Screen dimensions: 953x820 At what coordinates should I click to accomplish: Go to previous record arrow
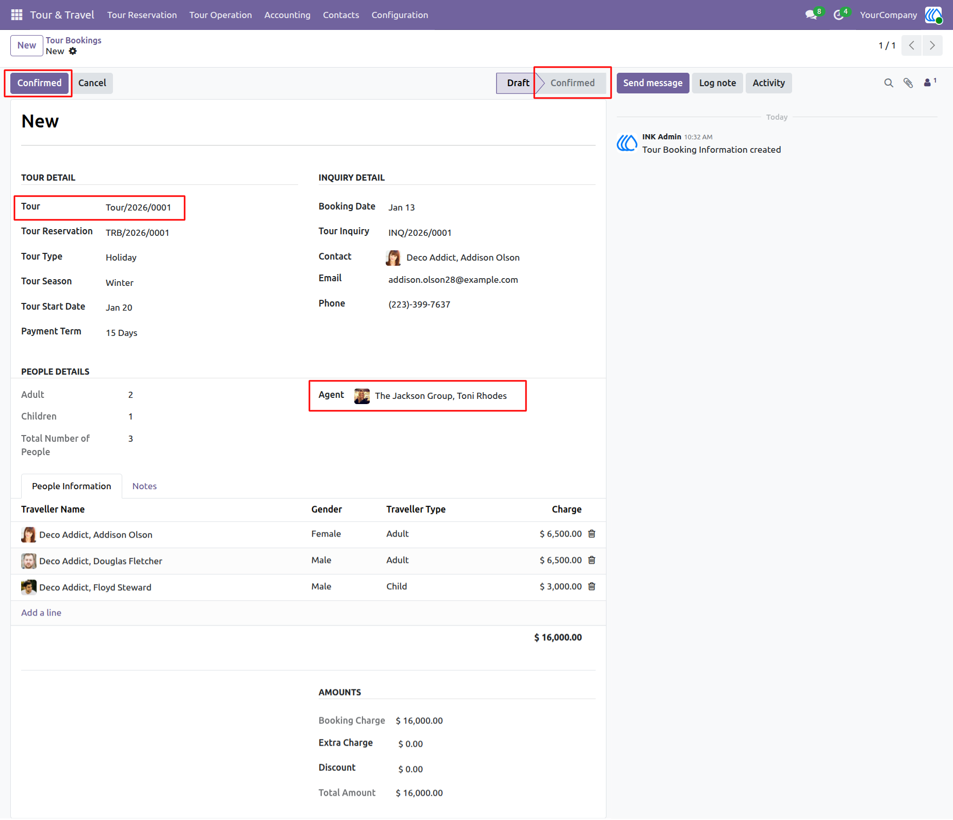[x=912, y=45]
